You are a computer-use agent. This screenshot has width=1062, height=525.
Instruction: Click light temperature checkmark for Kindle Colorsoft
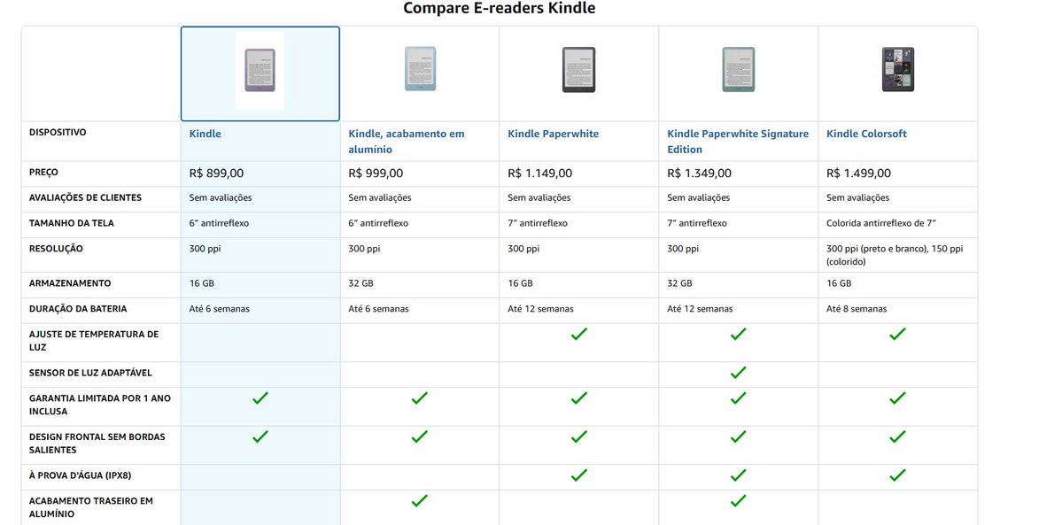[x=897, y=334]
